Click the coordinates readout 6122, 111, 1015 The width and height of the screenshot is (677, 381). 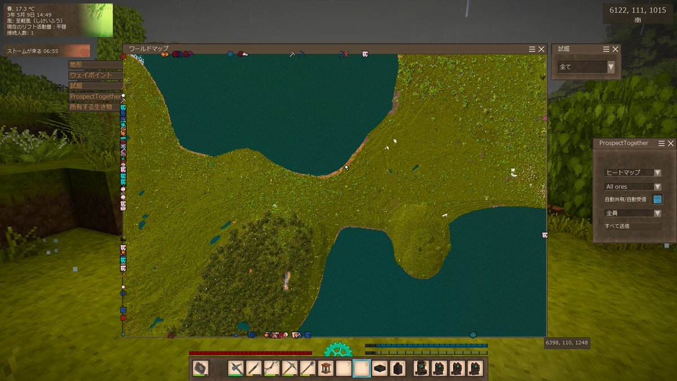638,10
